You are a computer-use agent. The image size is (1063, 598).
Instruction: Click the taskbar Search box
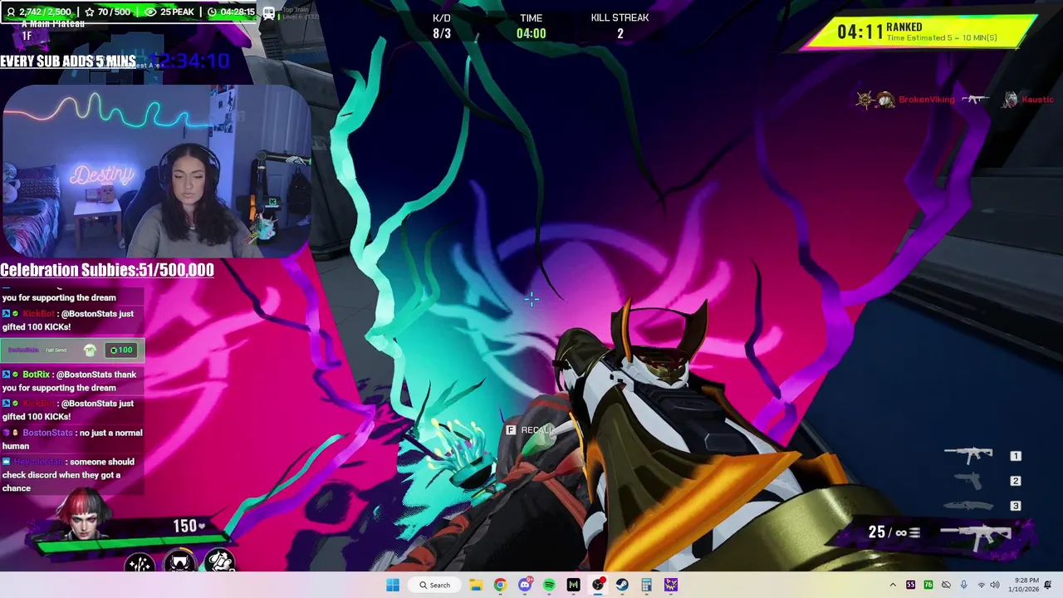pyautogui.click(x=435, y=585)
